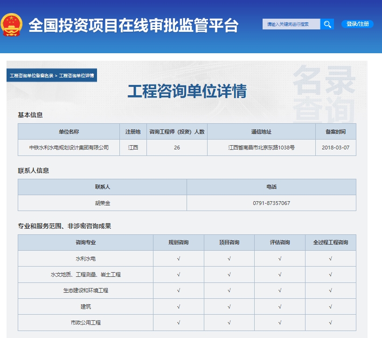Click the magnifier search button
Viewport: 382px width, 338px height.
pyautogui.click(x=327, y=24)
